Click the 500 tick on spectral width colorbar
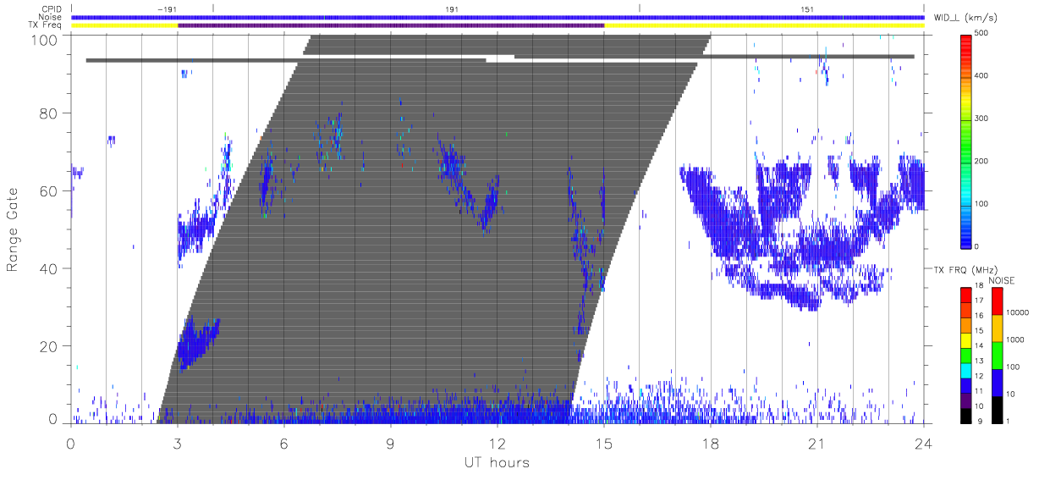1039x480 pixels. [981, 33]
